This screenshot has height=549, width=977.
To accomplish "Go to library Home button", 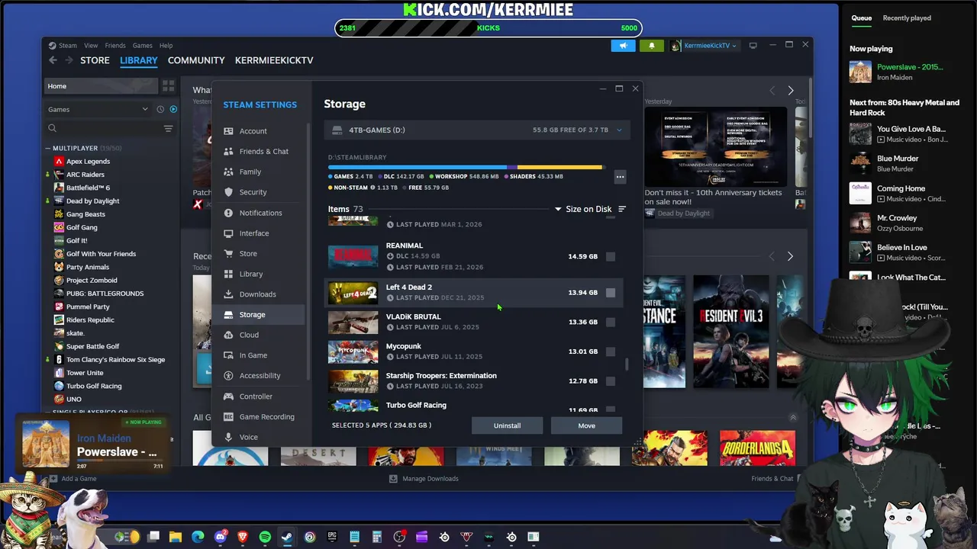I will [101, 86].
